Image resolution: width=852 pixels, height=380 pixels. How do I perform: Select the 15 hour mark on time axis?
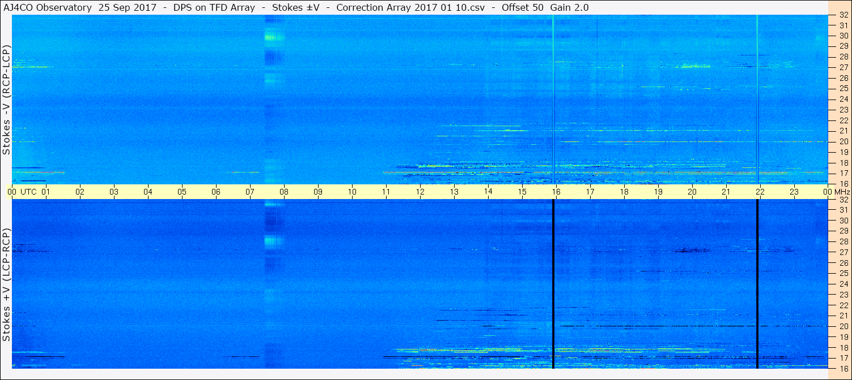coord(522,192)
